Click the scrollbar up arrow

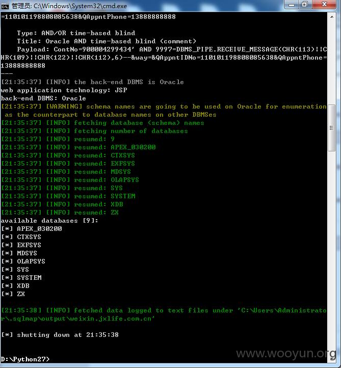point(332,17)
